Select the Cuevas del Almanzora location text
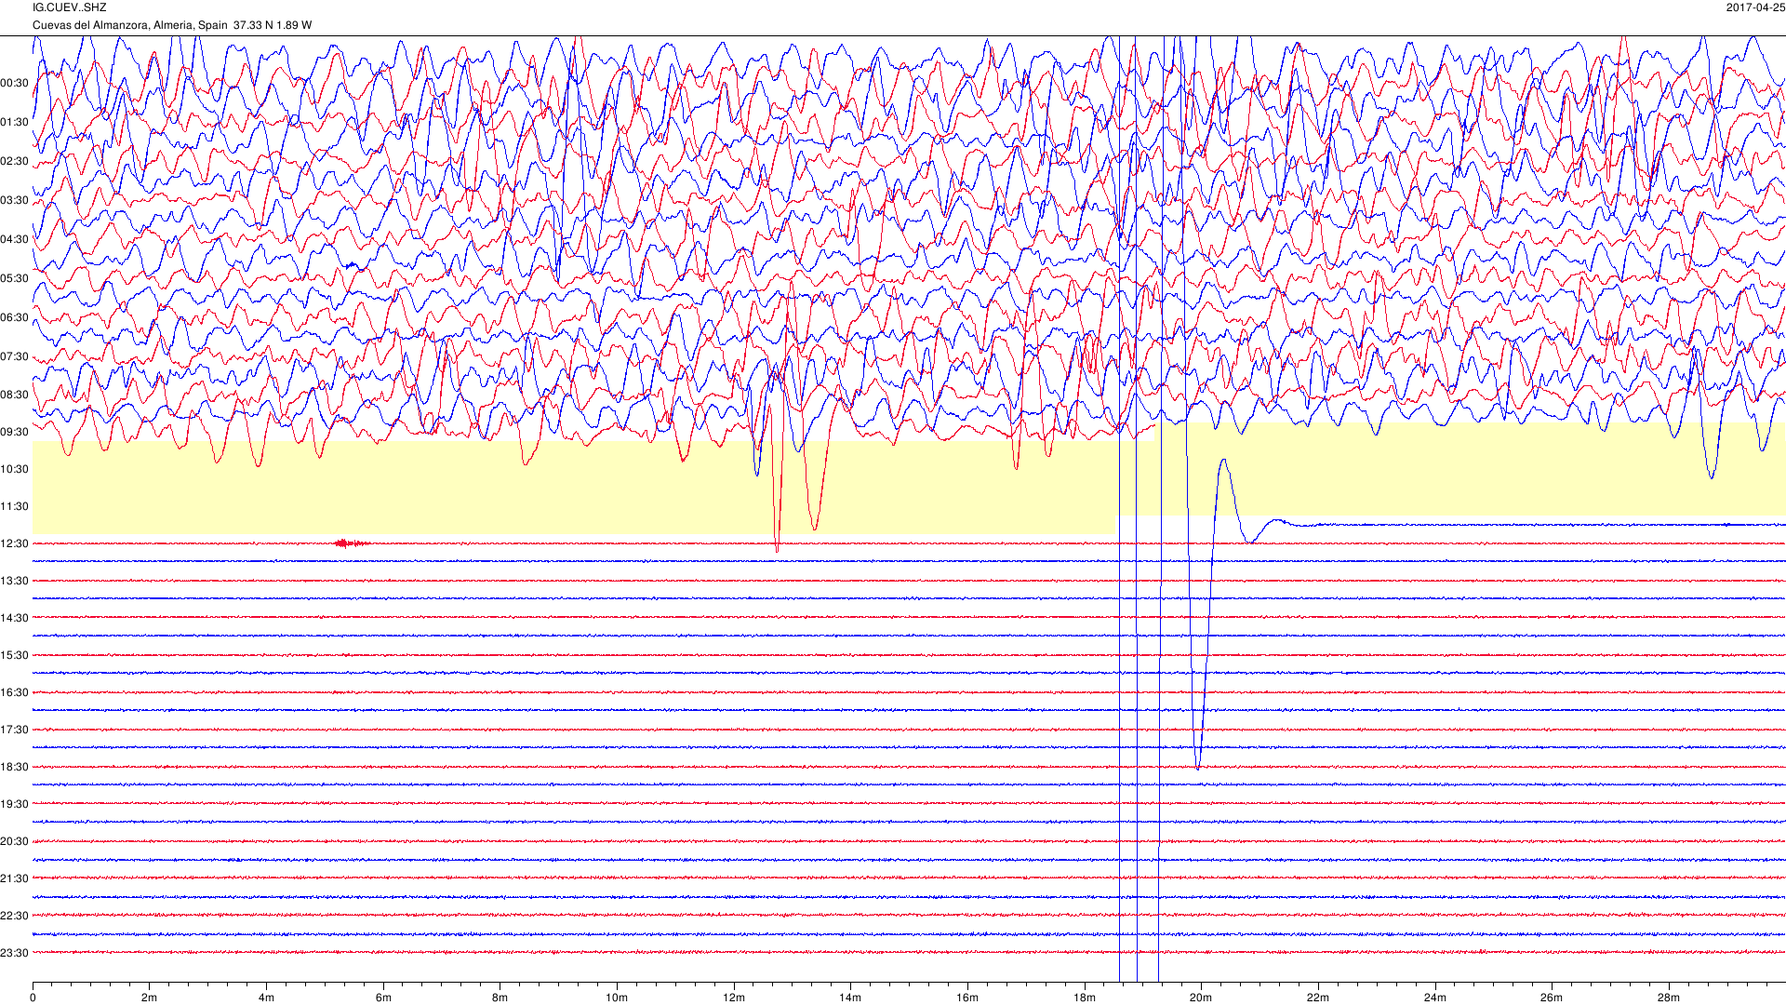 [x=172, y=25]
